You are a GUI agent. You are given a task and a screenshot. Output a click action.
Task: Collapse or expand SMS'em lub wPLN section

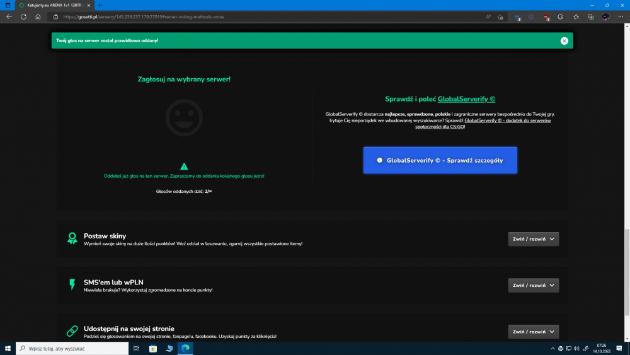click(533, 286)
